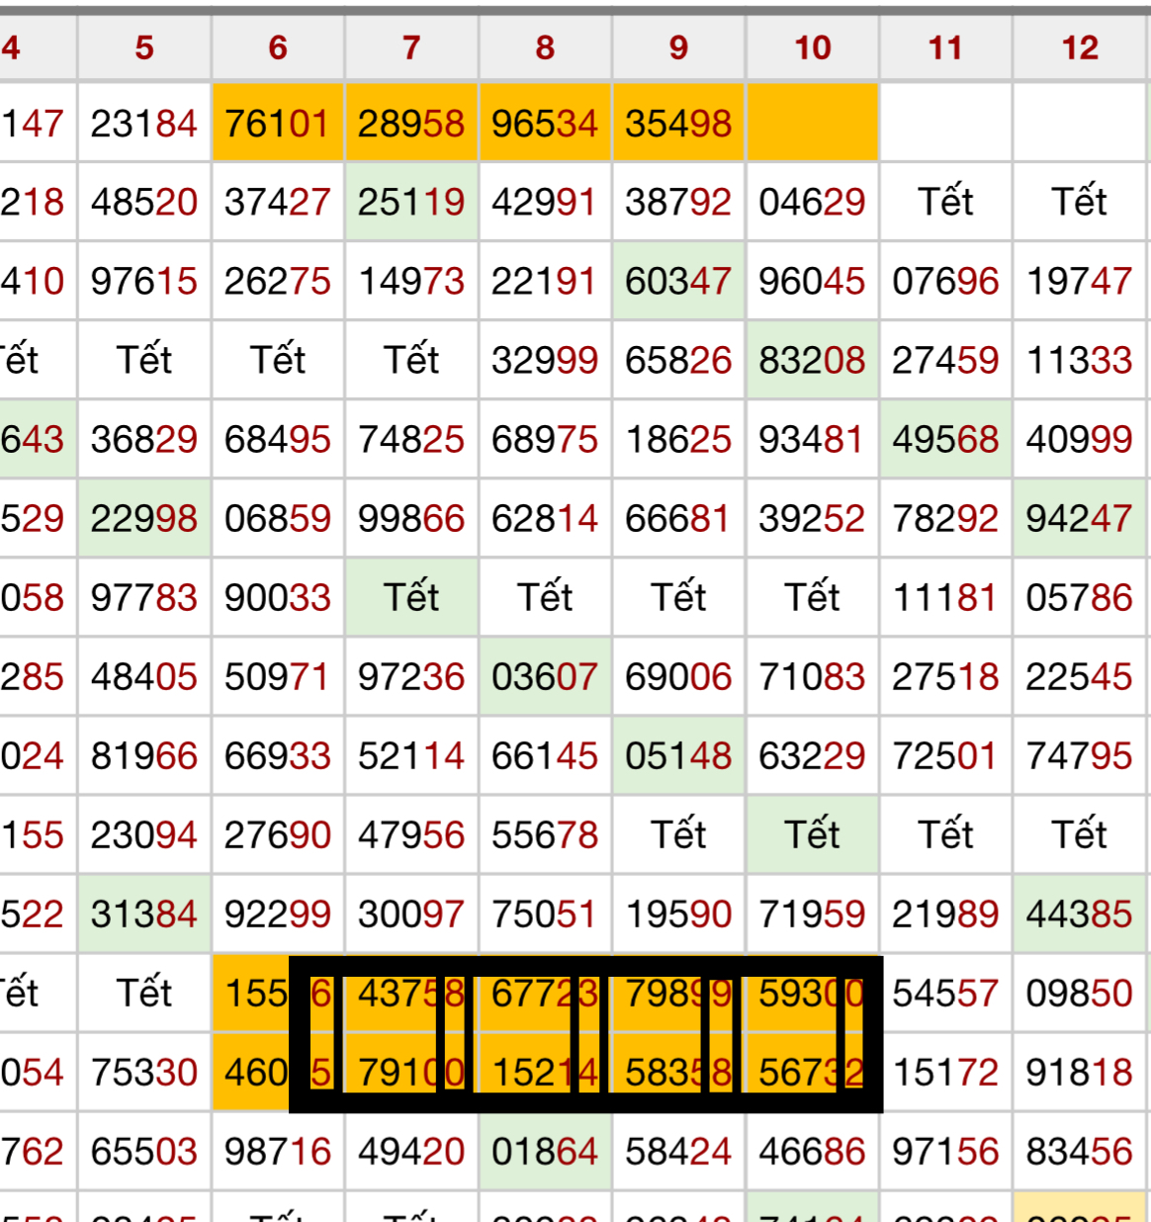Screen dimensions: 1151x1222
Task: Click the number 42991
Action: [545, 202]
